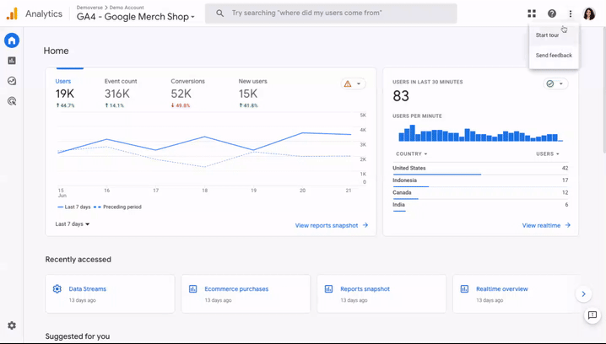Expand the data quality warning dropdown

[x=353, y=84]
